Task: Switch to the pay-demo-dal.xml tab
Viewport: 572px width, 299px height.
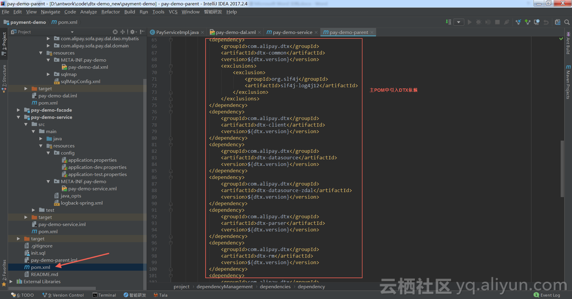Action: pos(235,32)
